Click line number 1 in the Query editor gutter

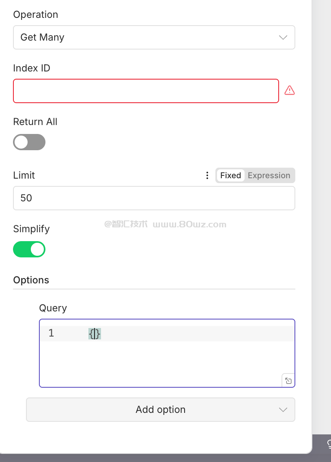click(51, 333)
